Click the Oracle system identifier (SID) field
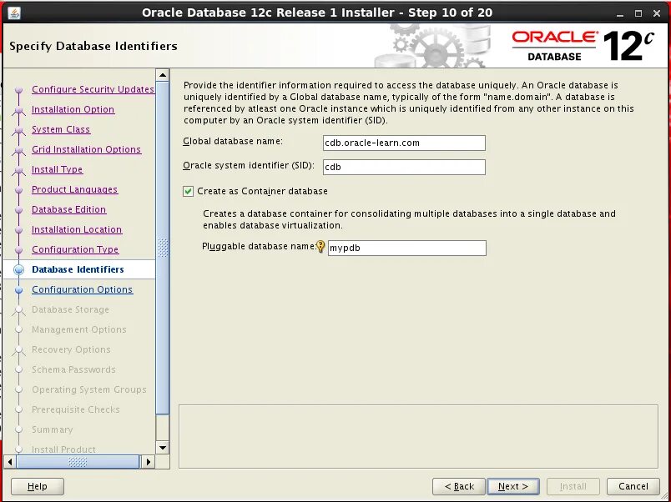Image resolution: width=671 pixels, height=502 pixels. pos(404,167)
